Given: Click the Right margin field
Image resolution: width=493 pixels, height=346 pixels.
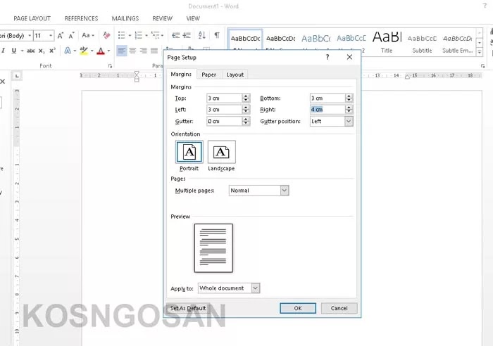Looking at the screenshot, I should 327,110.
